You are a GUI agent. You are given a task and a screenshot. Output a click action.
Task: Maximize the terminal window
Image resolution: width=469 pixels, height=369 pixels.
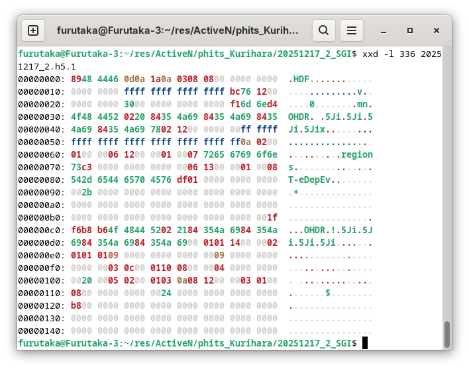(410, 30)
